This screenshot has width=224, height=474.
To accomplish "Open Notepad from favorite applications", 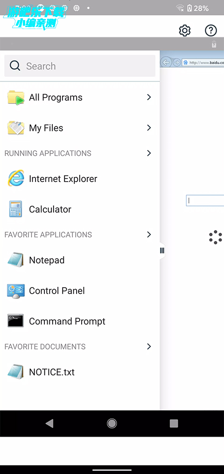I will [80, 260].
